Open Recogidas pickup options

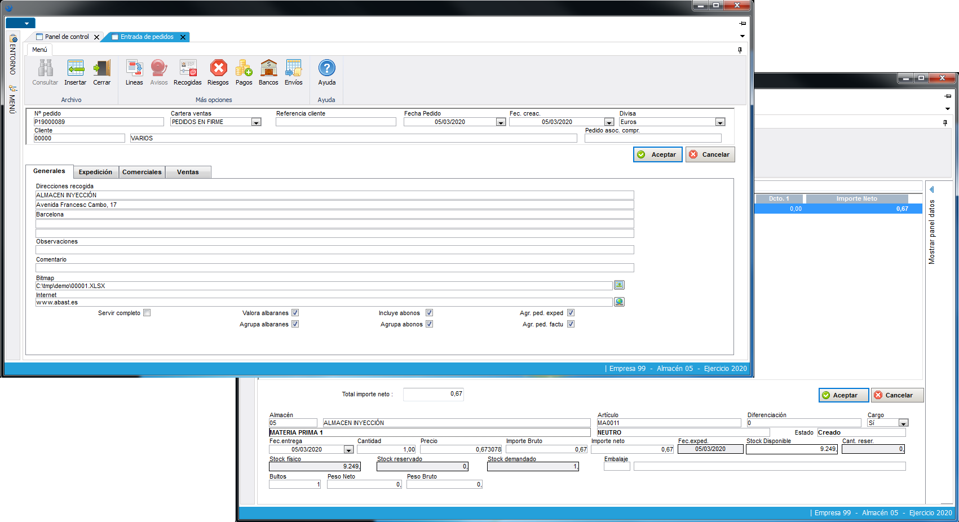click(x=188, y=69)
